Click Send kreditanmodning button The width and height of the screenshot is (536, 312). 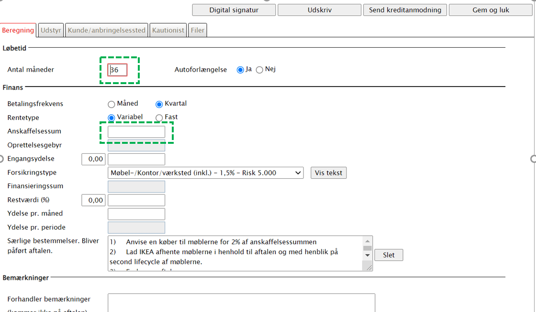404,10
